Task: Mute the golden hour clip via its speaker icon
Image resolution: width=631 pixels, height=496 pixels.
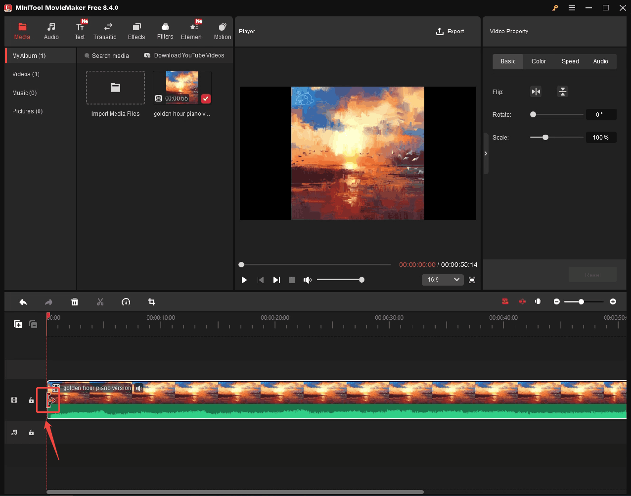Action: [138, 388]
